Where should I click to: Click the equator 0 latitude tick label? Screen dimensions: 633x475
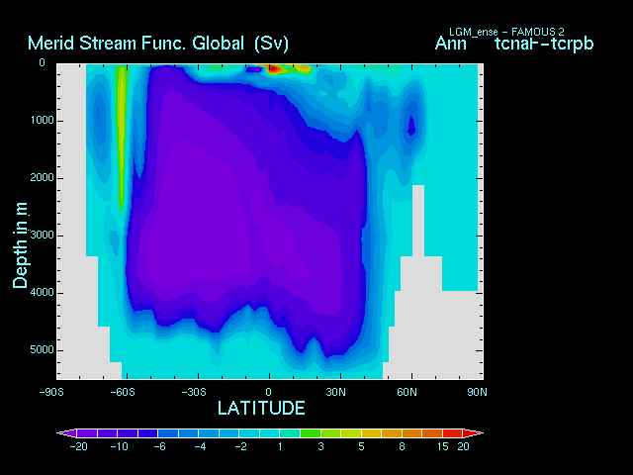[x=268, y=392]
